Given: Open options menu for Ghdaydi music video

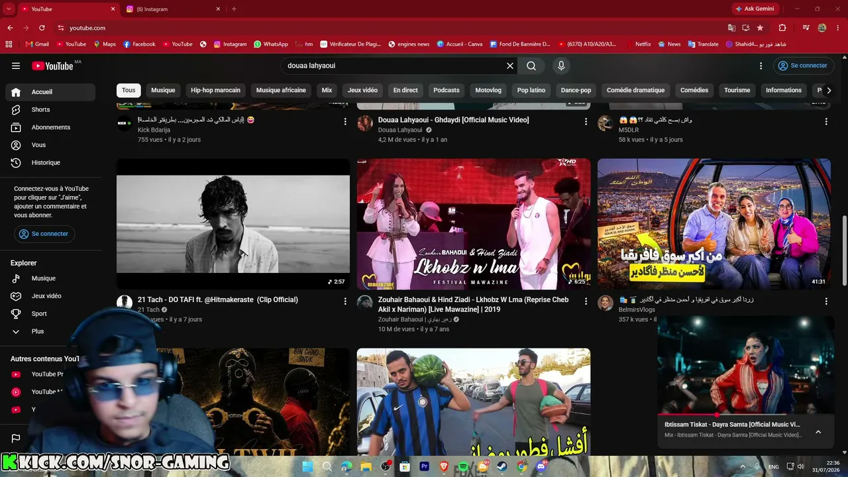Looking at the screenshot, I should pos(586,121).
